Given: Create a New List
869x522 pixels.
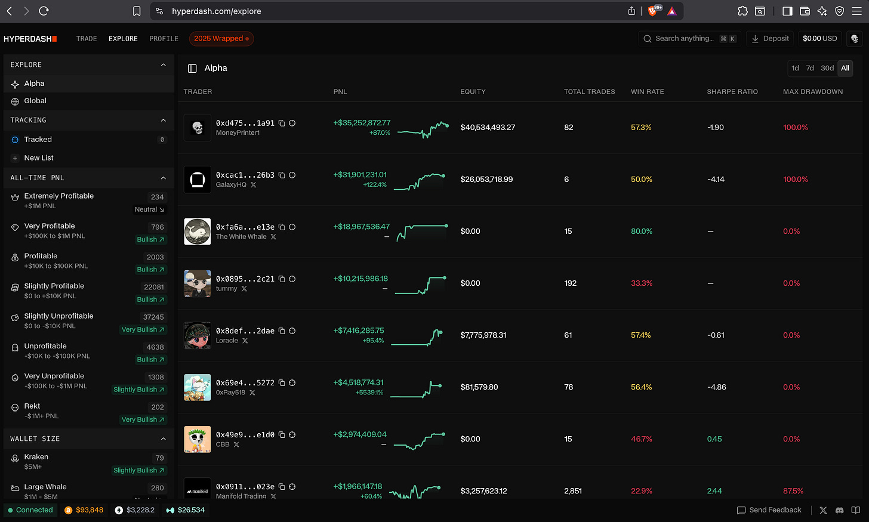Looking at the screenshot, I should click(88, 158).
